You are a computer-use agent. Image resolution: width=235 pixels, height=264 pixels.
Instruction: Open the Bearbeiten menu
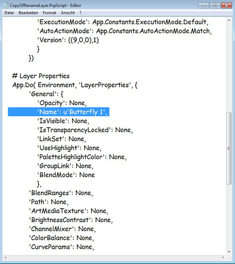(28, 13)
